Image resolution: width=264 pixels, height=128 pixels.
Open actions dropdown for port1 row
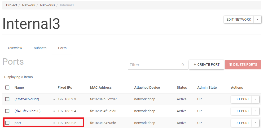[x=256, y=123]
